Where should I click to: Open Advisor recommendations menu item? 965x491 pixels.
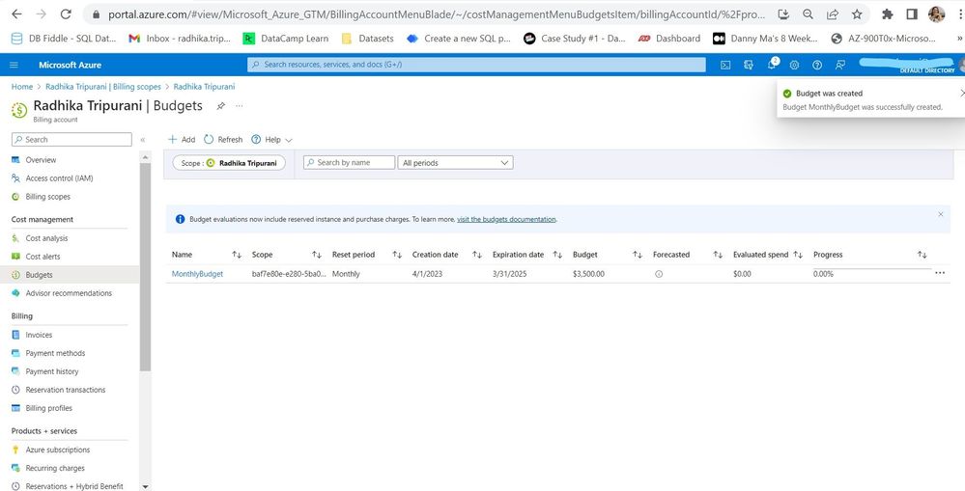point(69,293)
